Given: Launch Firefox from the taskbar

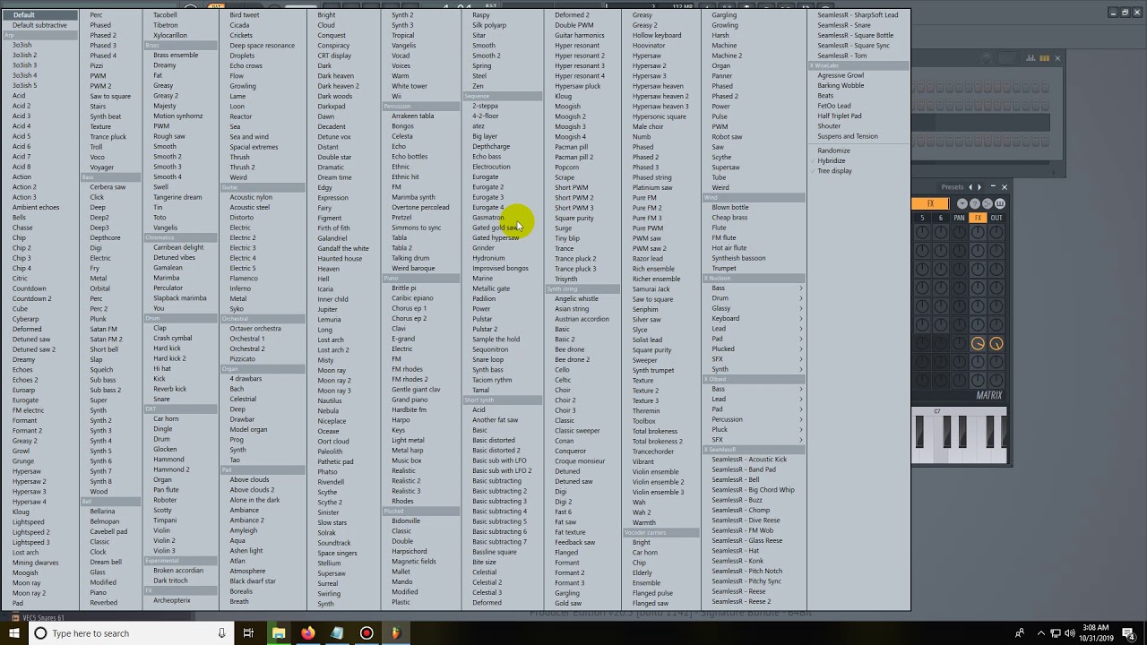Looking at the screenshot, I should pyautogui.click(x=307, y=633).
